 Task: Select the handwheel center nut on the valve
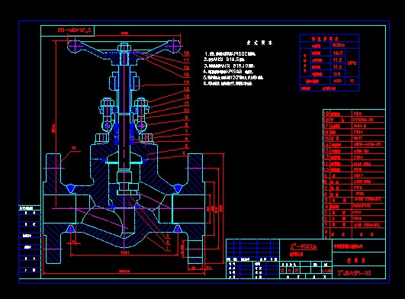coord(124,48)
